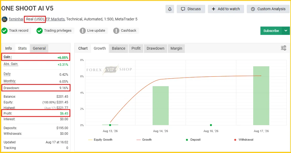Click the Aug 13 deposit dot
Screen dimensions: 291x153
[110, 125]
